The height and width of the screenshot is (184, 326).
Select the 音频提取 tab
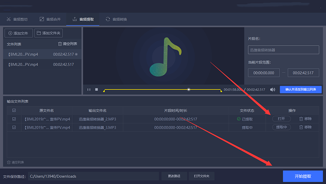tap(83, 20)
